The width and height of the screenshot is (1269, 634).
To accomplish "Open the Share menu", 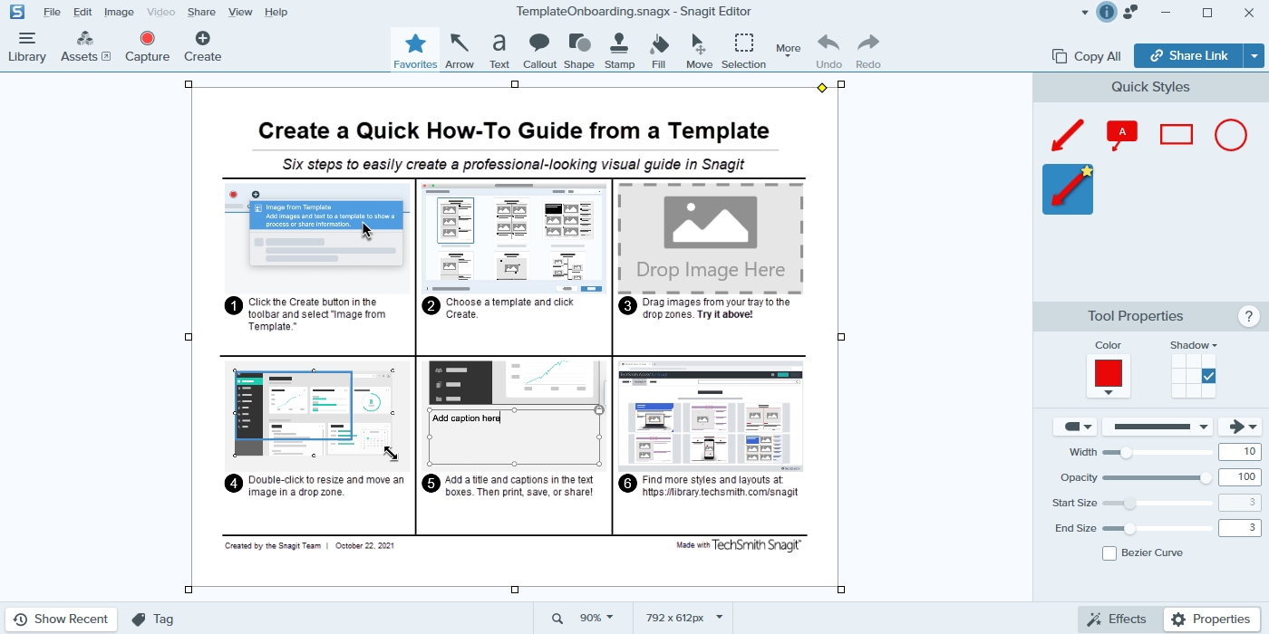I will point(201,12).
